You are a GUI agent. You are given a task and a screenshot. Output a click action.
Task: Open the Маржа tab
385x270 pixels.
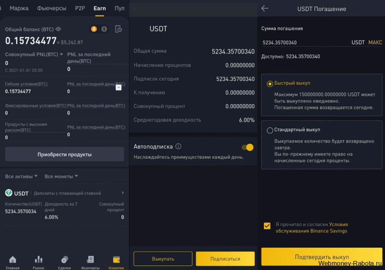click(x=19, y=8)
